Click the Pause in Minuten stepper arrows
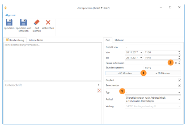 pos(179,63)
